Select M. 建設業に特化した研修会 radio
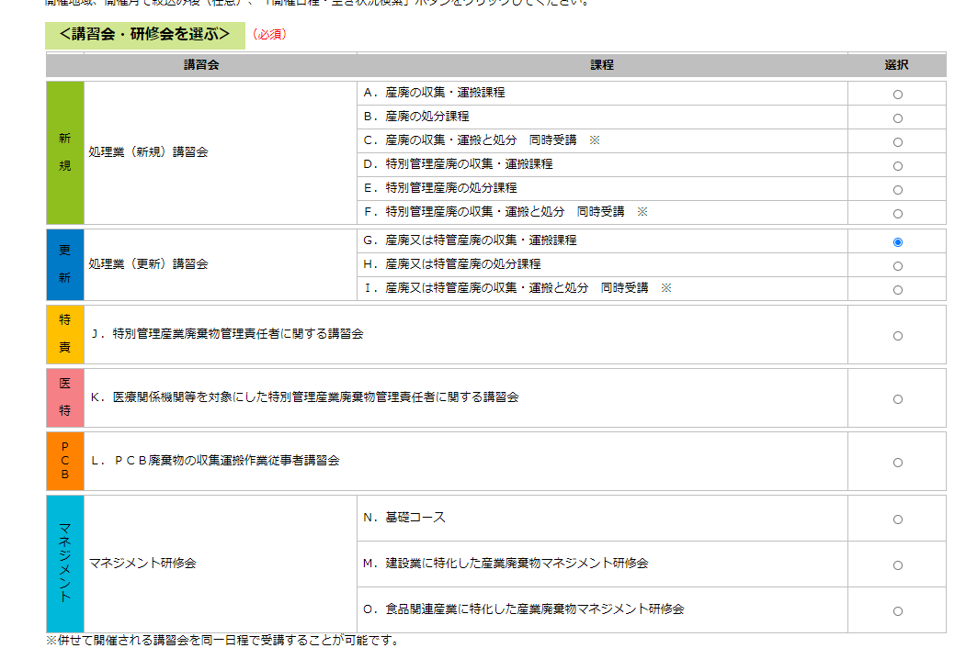Screen dimensions: 966x648 [x=897, y=565]
